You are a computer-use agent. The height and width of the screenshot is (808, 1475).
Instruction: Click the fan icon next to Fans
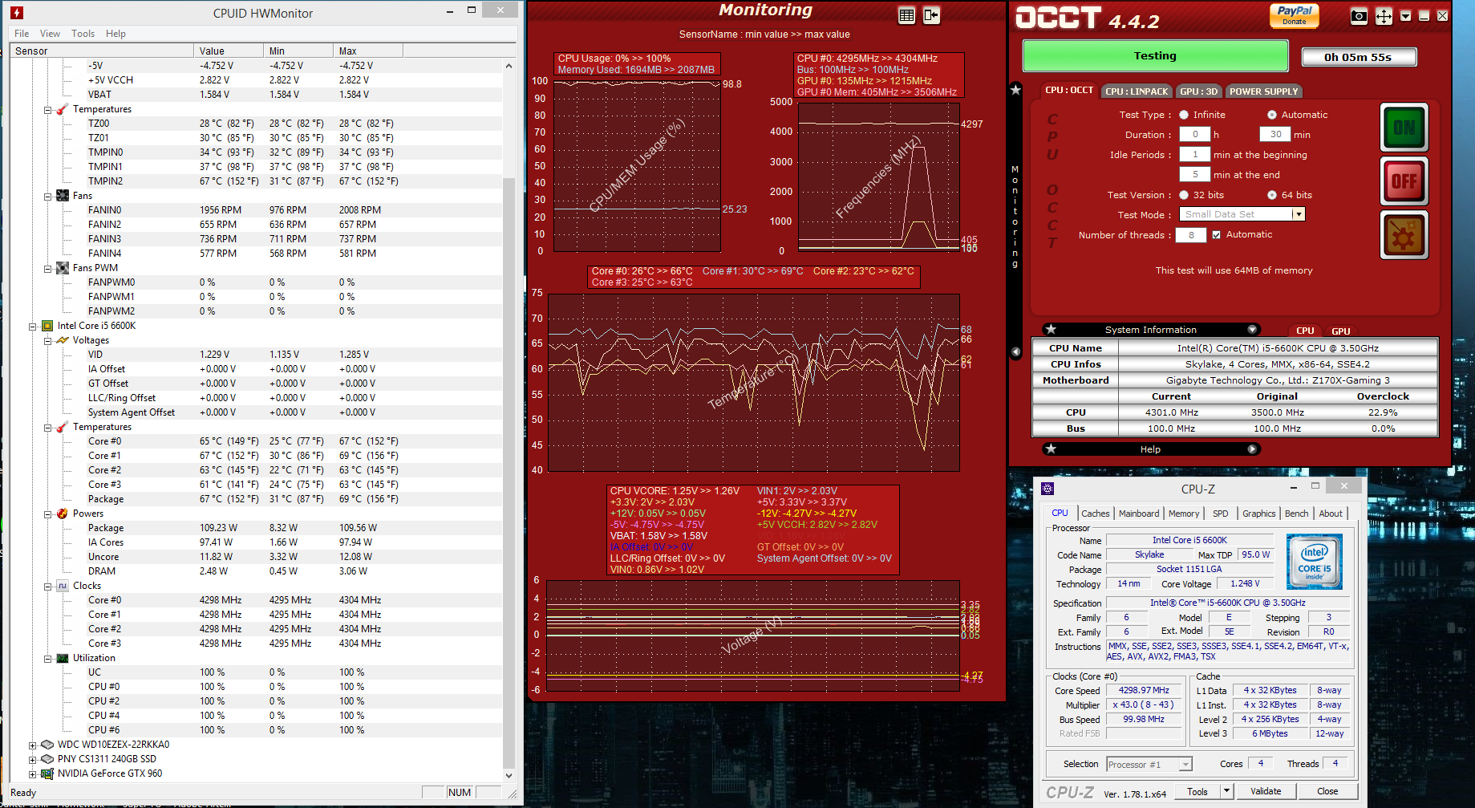click(x=63, y=196)
